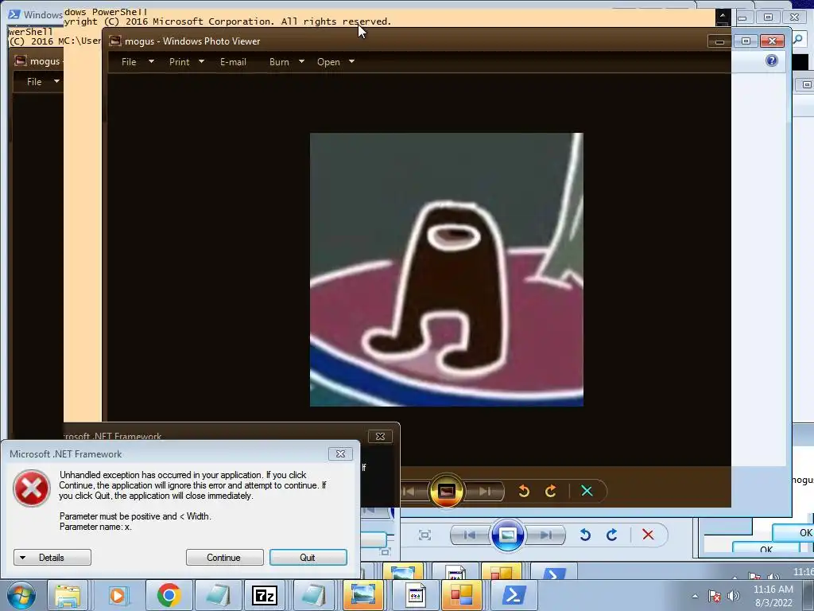Expand the File dropdown arrow in front Photo Viewer

[151, 61]
